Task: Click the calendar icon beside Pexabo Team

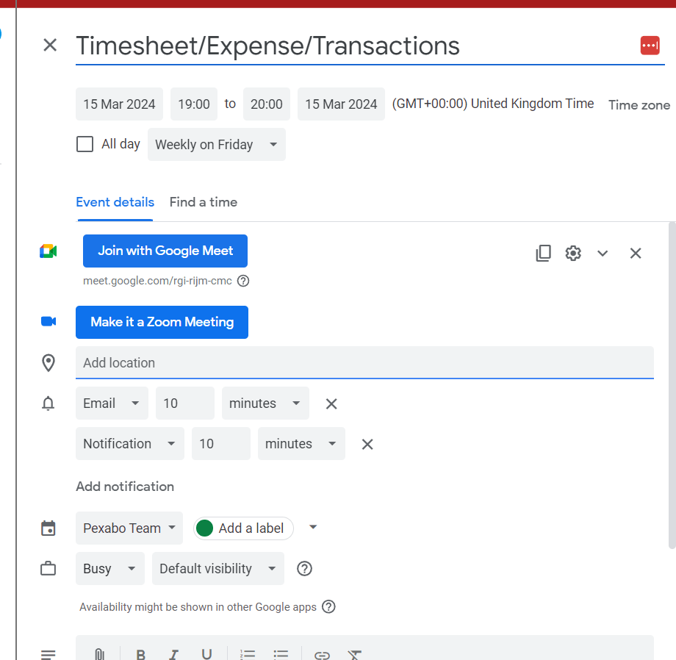Action: (x=48, y=528)
